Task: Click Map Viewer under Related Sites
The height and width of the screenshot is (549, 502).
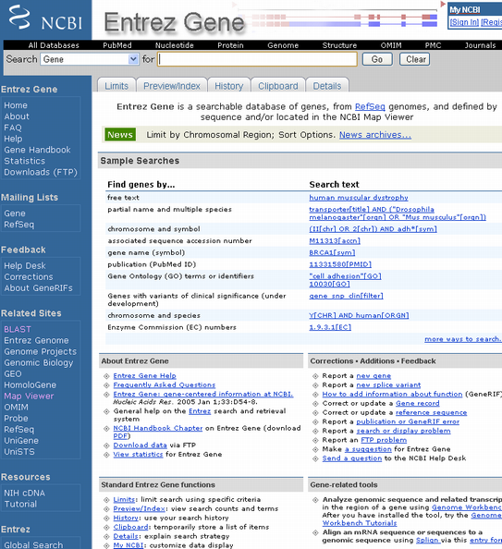Action: click(29, 396)
